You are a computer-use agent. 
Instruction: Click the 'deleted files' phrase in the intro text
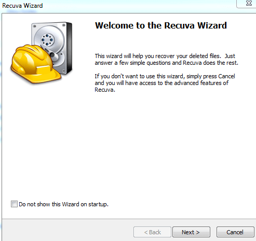(205, 56)
